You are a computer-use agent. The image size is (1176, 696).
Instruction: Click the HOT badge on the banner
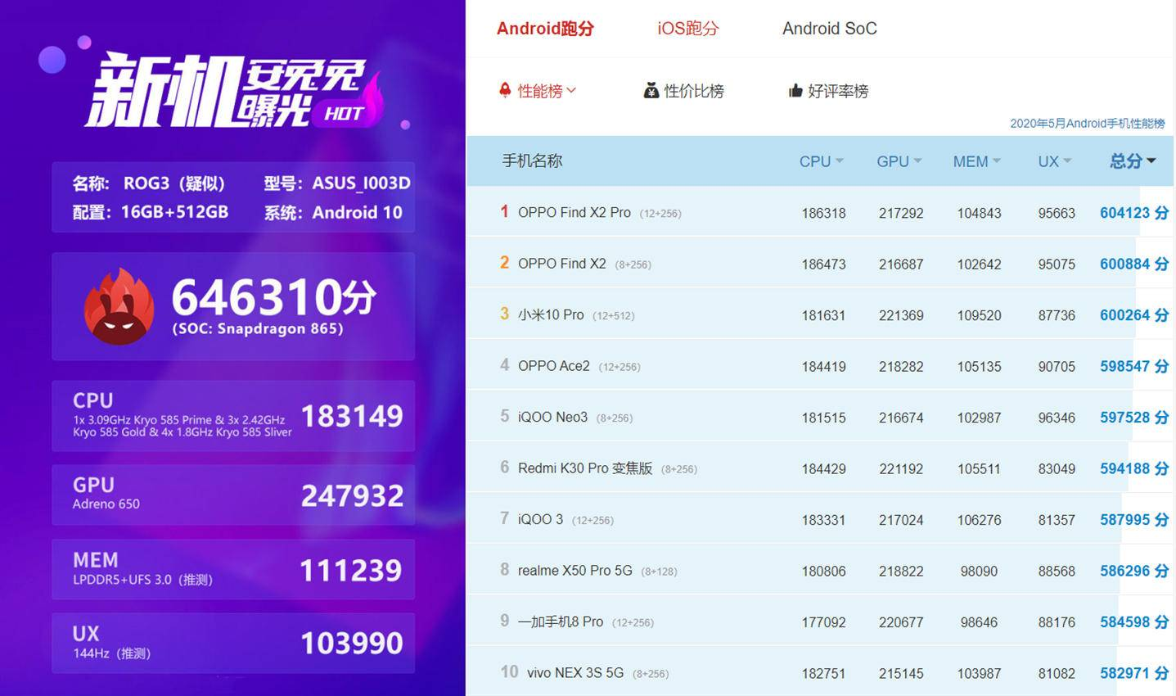(x=344, y=114)
